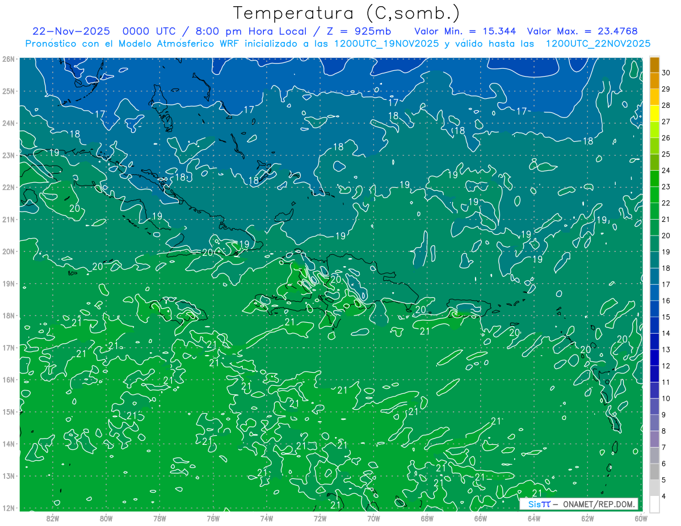Click the '17N' latitude axis label

click(x=9, y=347)
